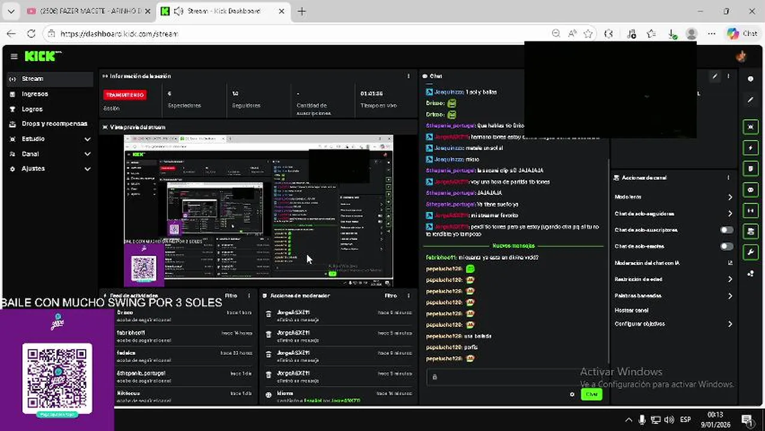The width and height of the screenshot is (765, 431).
Task: Open a new browser tab
Action: (x=302, y=11)
